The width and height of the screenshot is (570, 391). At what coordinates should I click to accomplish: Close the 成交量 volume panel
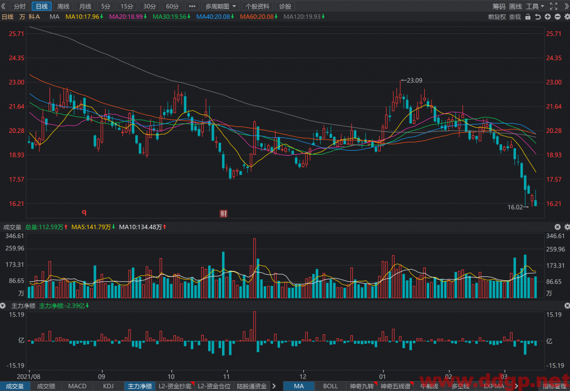tap(557, 227)
